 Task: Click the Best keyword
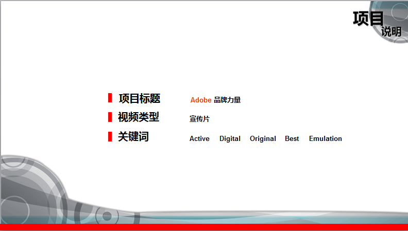tap(292, 138)
